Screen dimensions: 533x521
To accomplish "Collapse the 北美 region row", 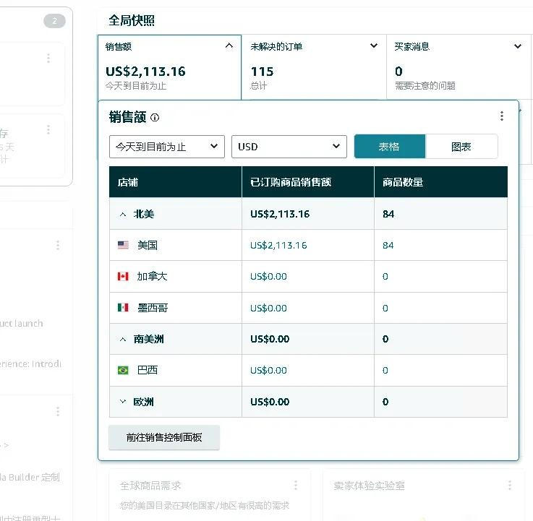I will (x=123, y=215).
